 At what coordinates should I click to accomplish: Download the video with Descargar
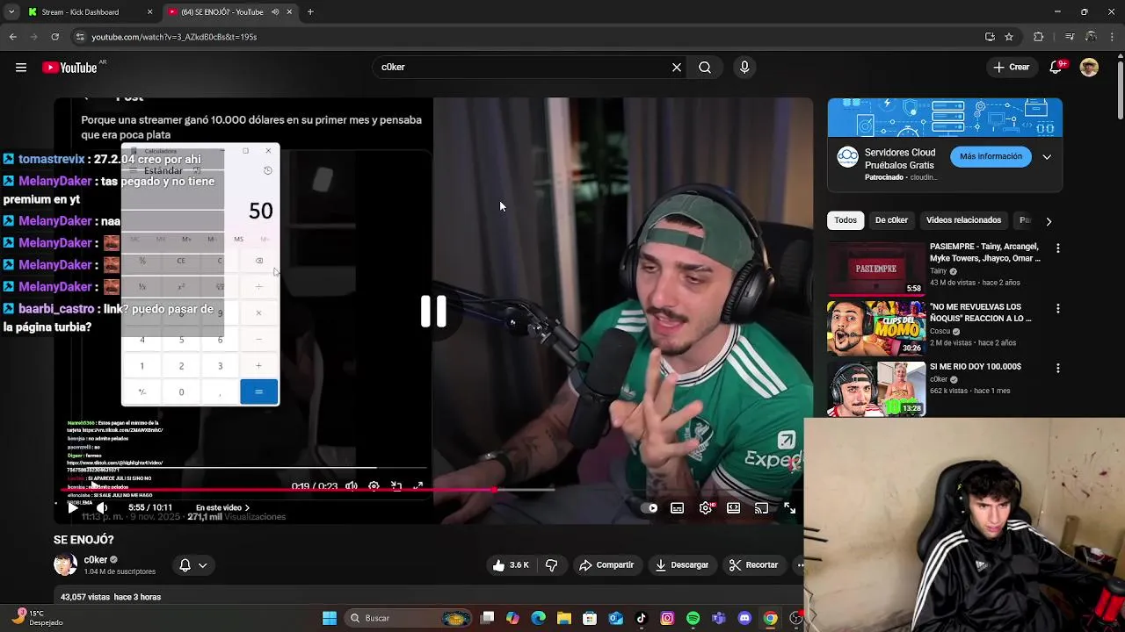pos(682,565)
